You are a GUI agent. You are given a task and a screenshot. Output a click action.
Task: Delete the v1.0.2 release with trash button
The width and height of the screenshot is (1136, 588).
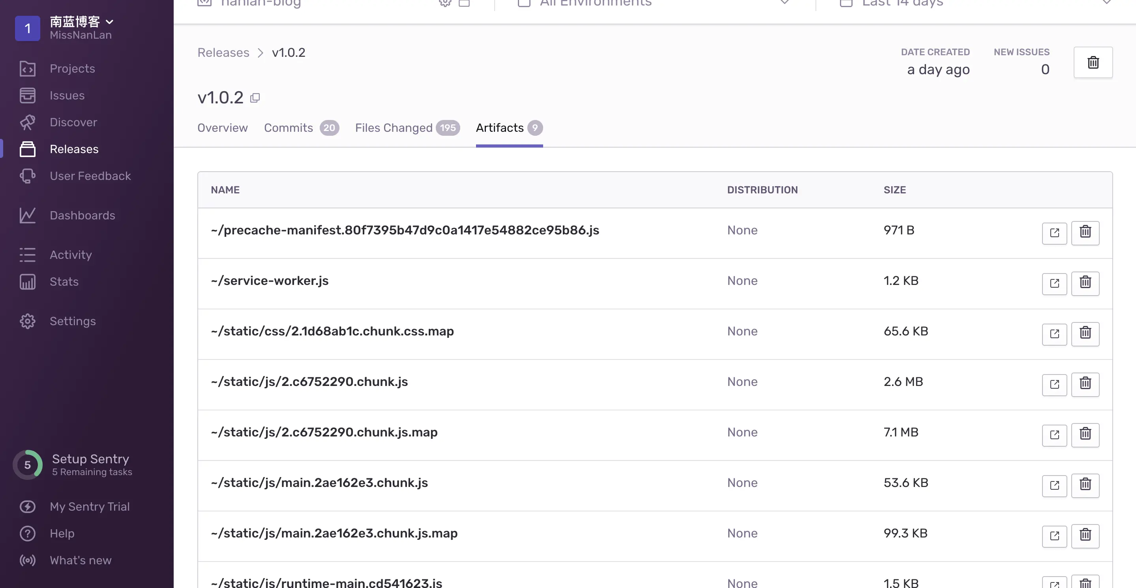pos(1092,62)
